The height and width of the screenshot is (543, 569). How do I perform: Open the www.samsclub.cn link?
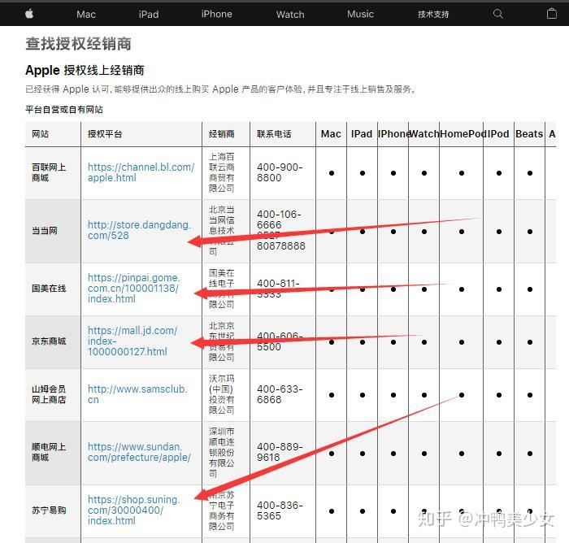point(137,394)
